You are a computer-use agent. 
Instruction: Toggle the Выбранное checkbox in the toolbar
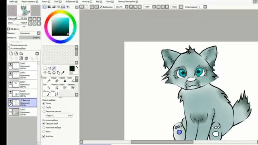pyautogui.click(x=101, y=7)
